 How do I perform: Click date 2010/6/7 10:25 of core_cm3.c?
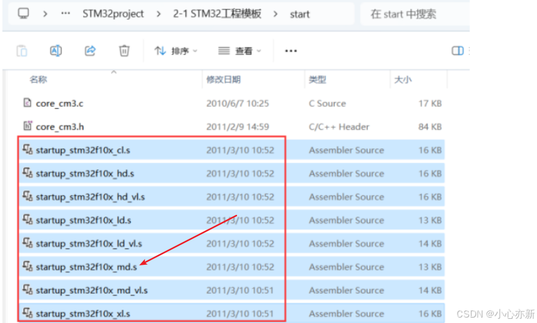[x=238, y=103]
